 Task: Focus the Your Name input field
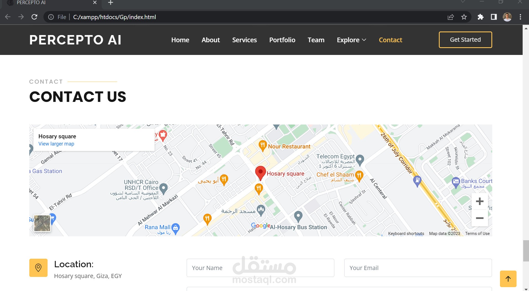[260, 268]
